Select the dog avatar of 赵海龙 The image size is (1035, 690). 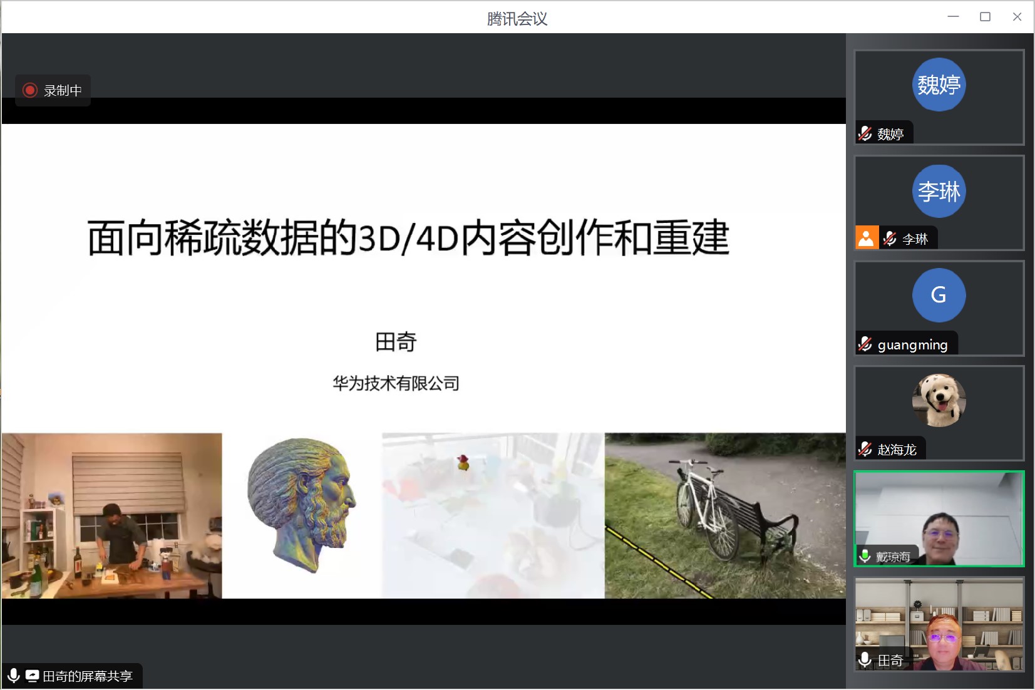tap(939, 400)
